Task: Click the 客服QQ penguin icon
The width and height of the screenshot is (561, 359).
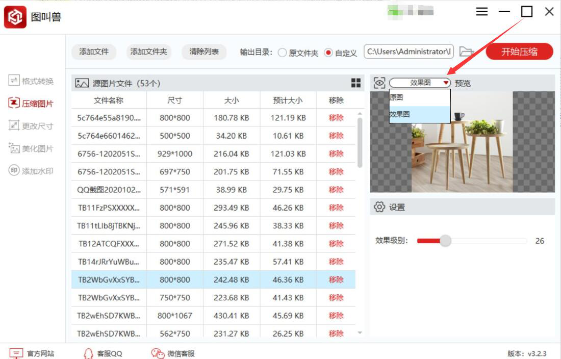Action: 88,353
